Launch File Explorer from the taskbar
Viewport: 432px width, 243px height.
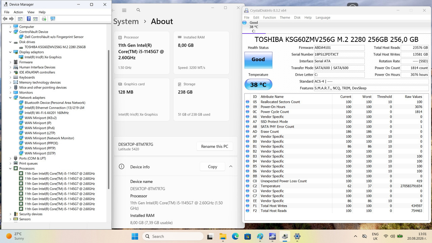click(222, 236)
